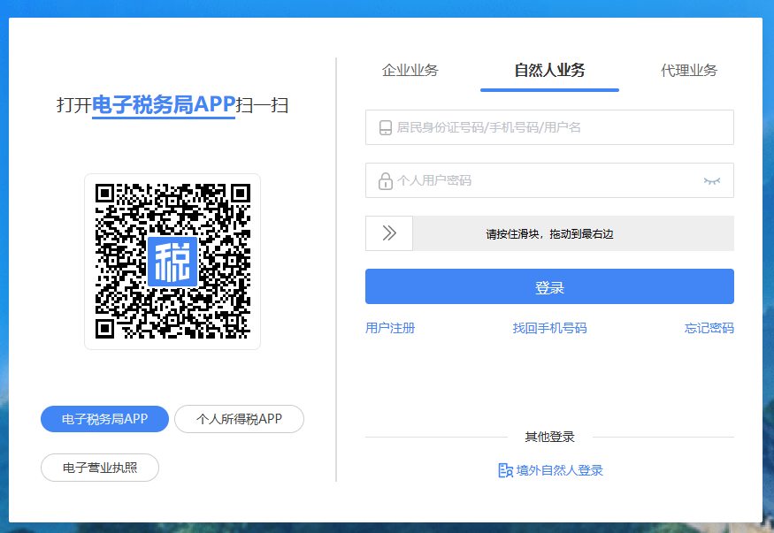The width and height of the screenshot is (774, 533).
Task: Click the padlock icon in the password field
Action: tap(386, 181)
